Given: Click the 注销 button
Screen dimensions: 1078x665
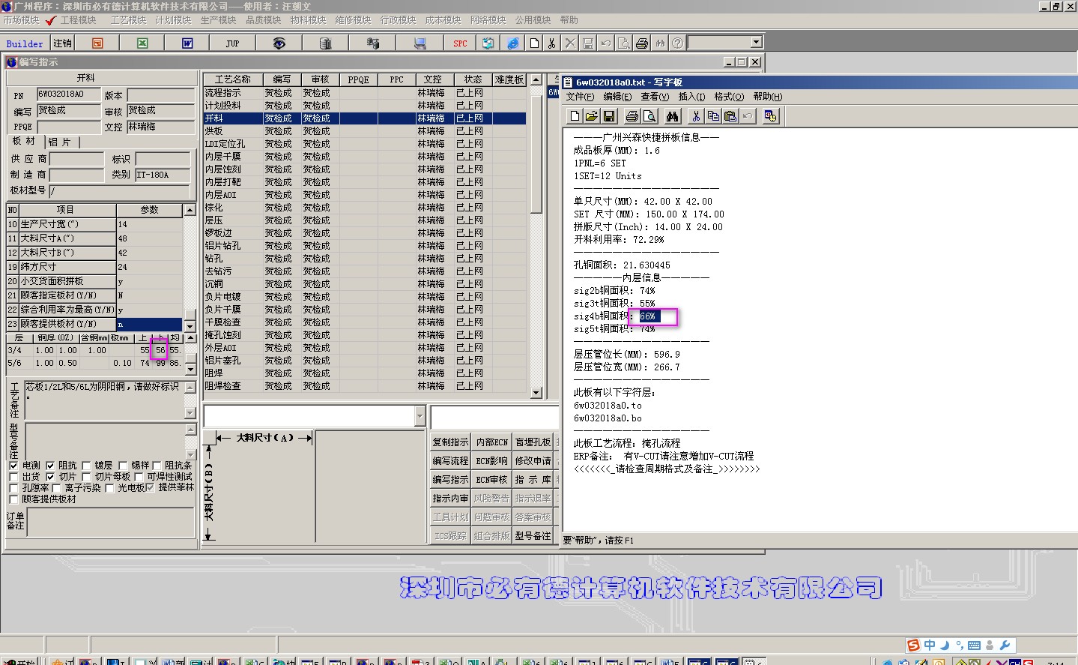Looking at the screenshot, I should click(x=63, y=43).
